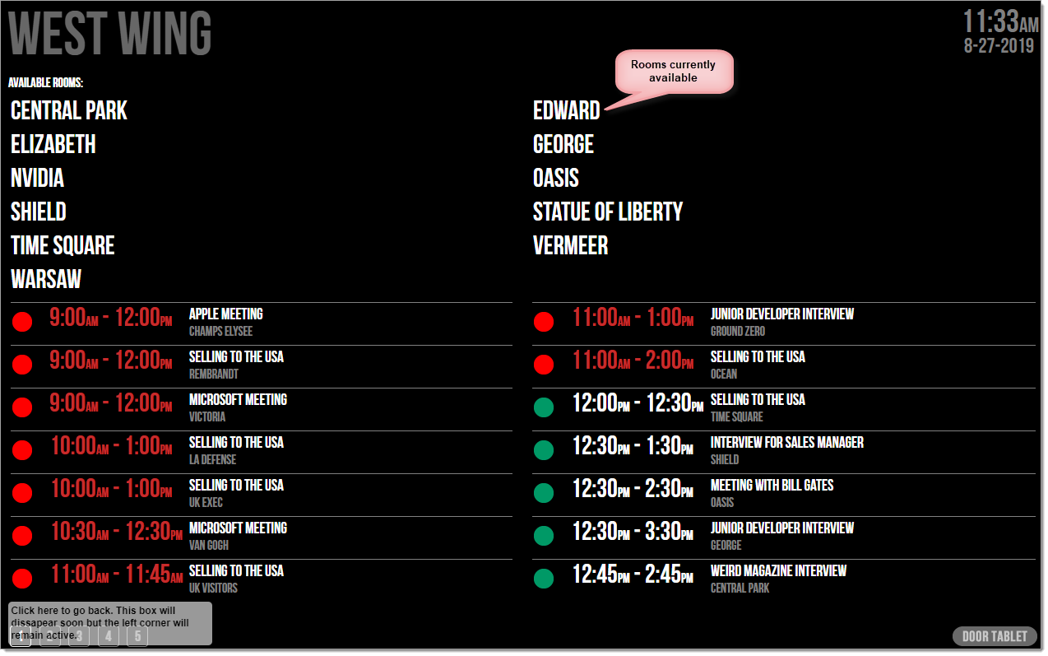Select the Central Park available room
Viewport: 1048px width, 656px height.
tap(69, 110)
